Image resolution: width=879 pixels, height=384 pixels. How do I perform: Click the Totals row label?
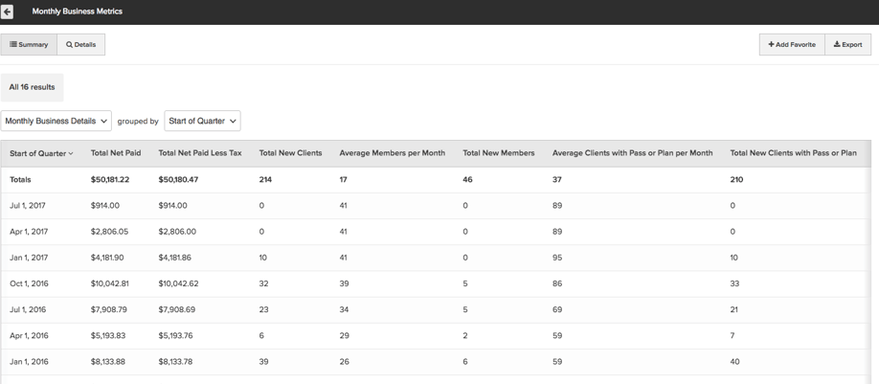click(x=21, y=180)
